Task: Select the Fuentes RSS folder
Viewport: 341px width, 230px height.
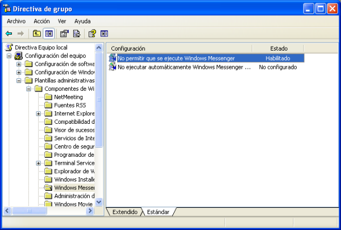Action: pyautogui.click(x=70, y=105)
